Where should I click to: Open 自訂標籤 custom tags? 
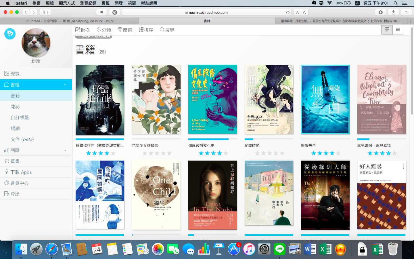point(36,117)
